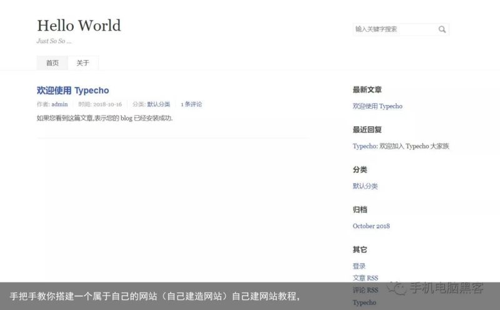Image resolution: width=500 pixels, height=310 pixels.
Task: Click the search magnifier icon
Action: click(442, 29)
